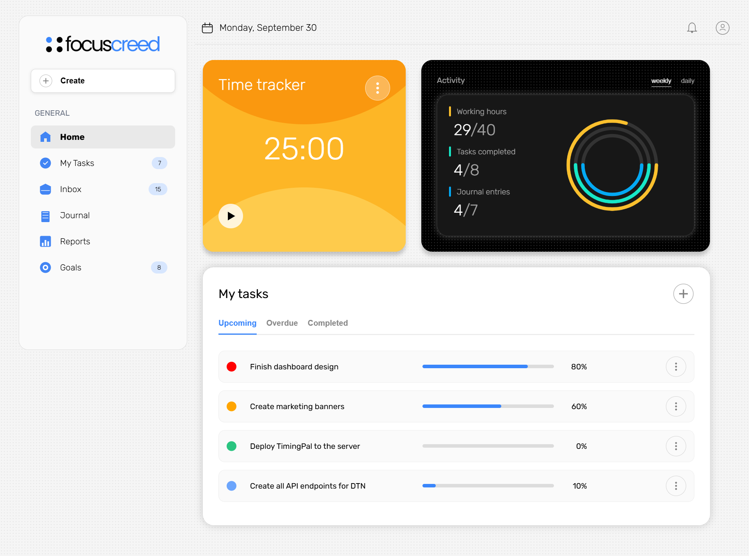Screen dimensions: 749x556
Task: Click the calendar icon beside the date
Action: click(x=207, y=28)
